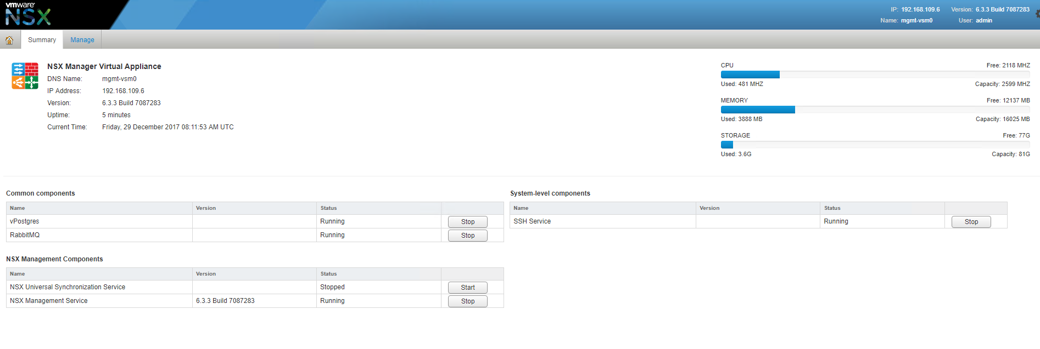Switch to the Summary tab
Image resolution: width=1040 pixels, height=349 pixels.
click(42, 40)
